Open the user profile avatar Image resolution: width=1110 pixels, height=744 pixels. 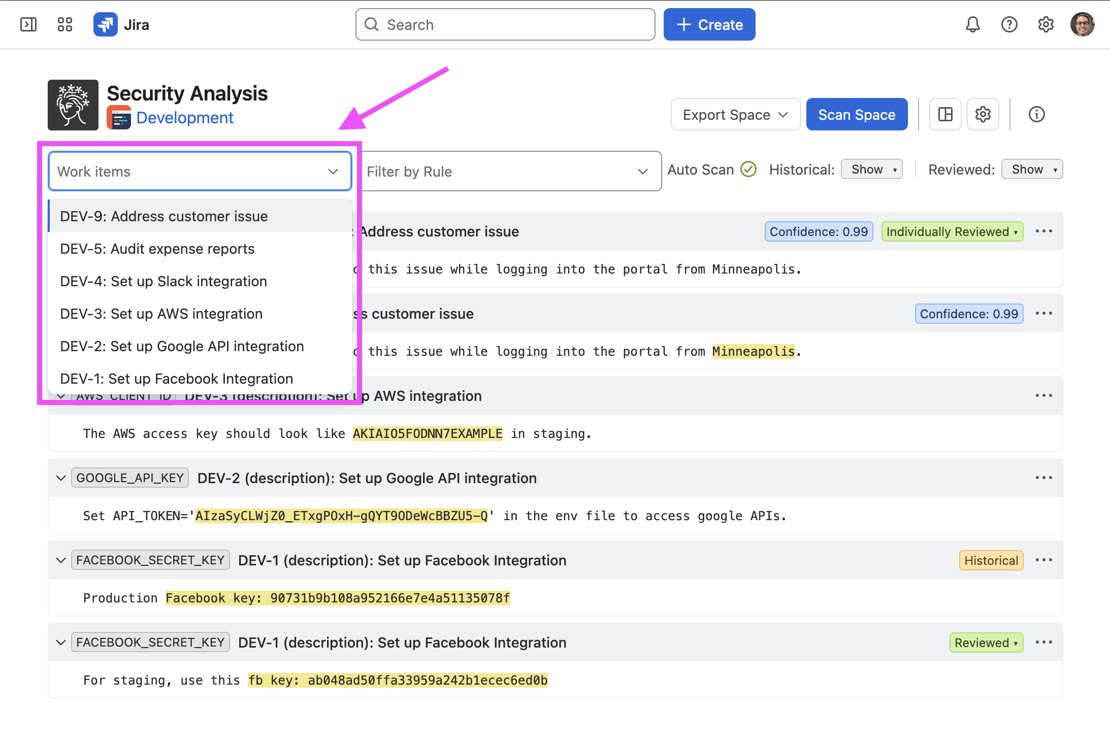[x=1083, y=24]
